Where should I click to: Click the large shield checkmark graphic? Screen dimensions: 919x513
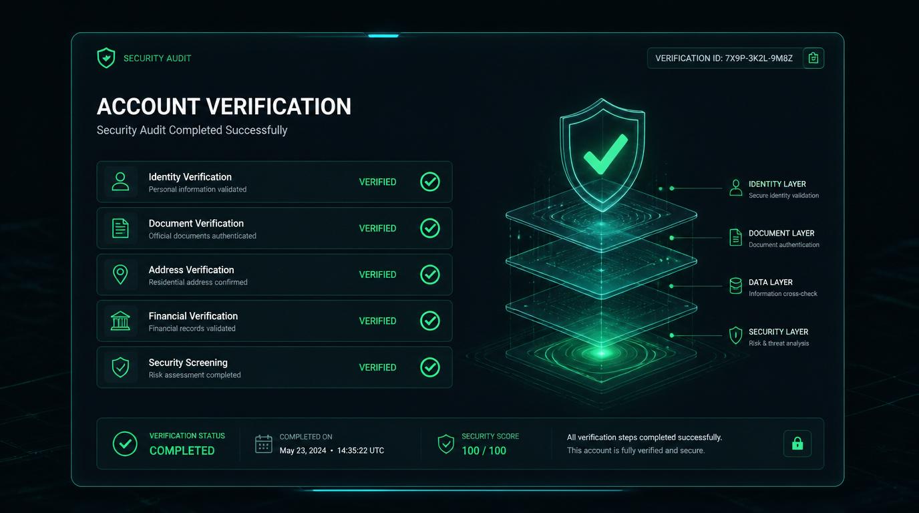(x=602, y=155)
